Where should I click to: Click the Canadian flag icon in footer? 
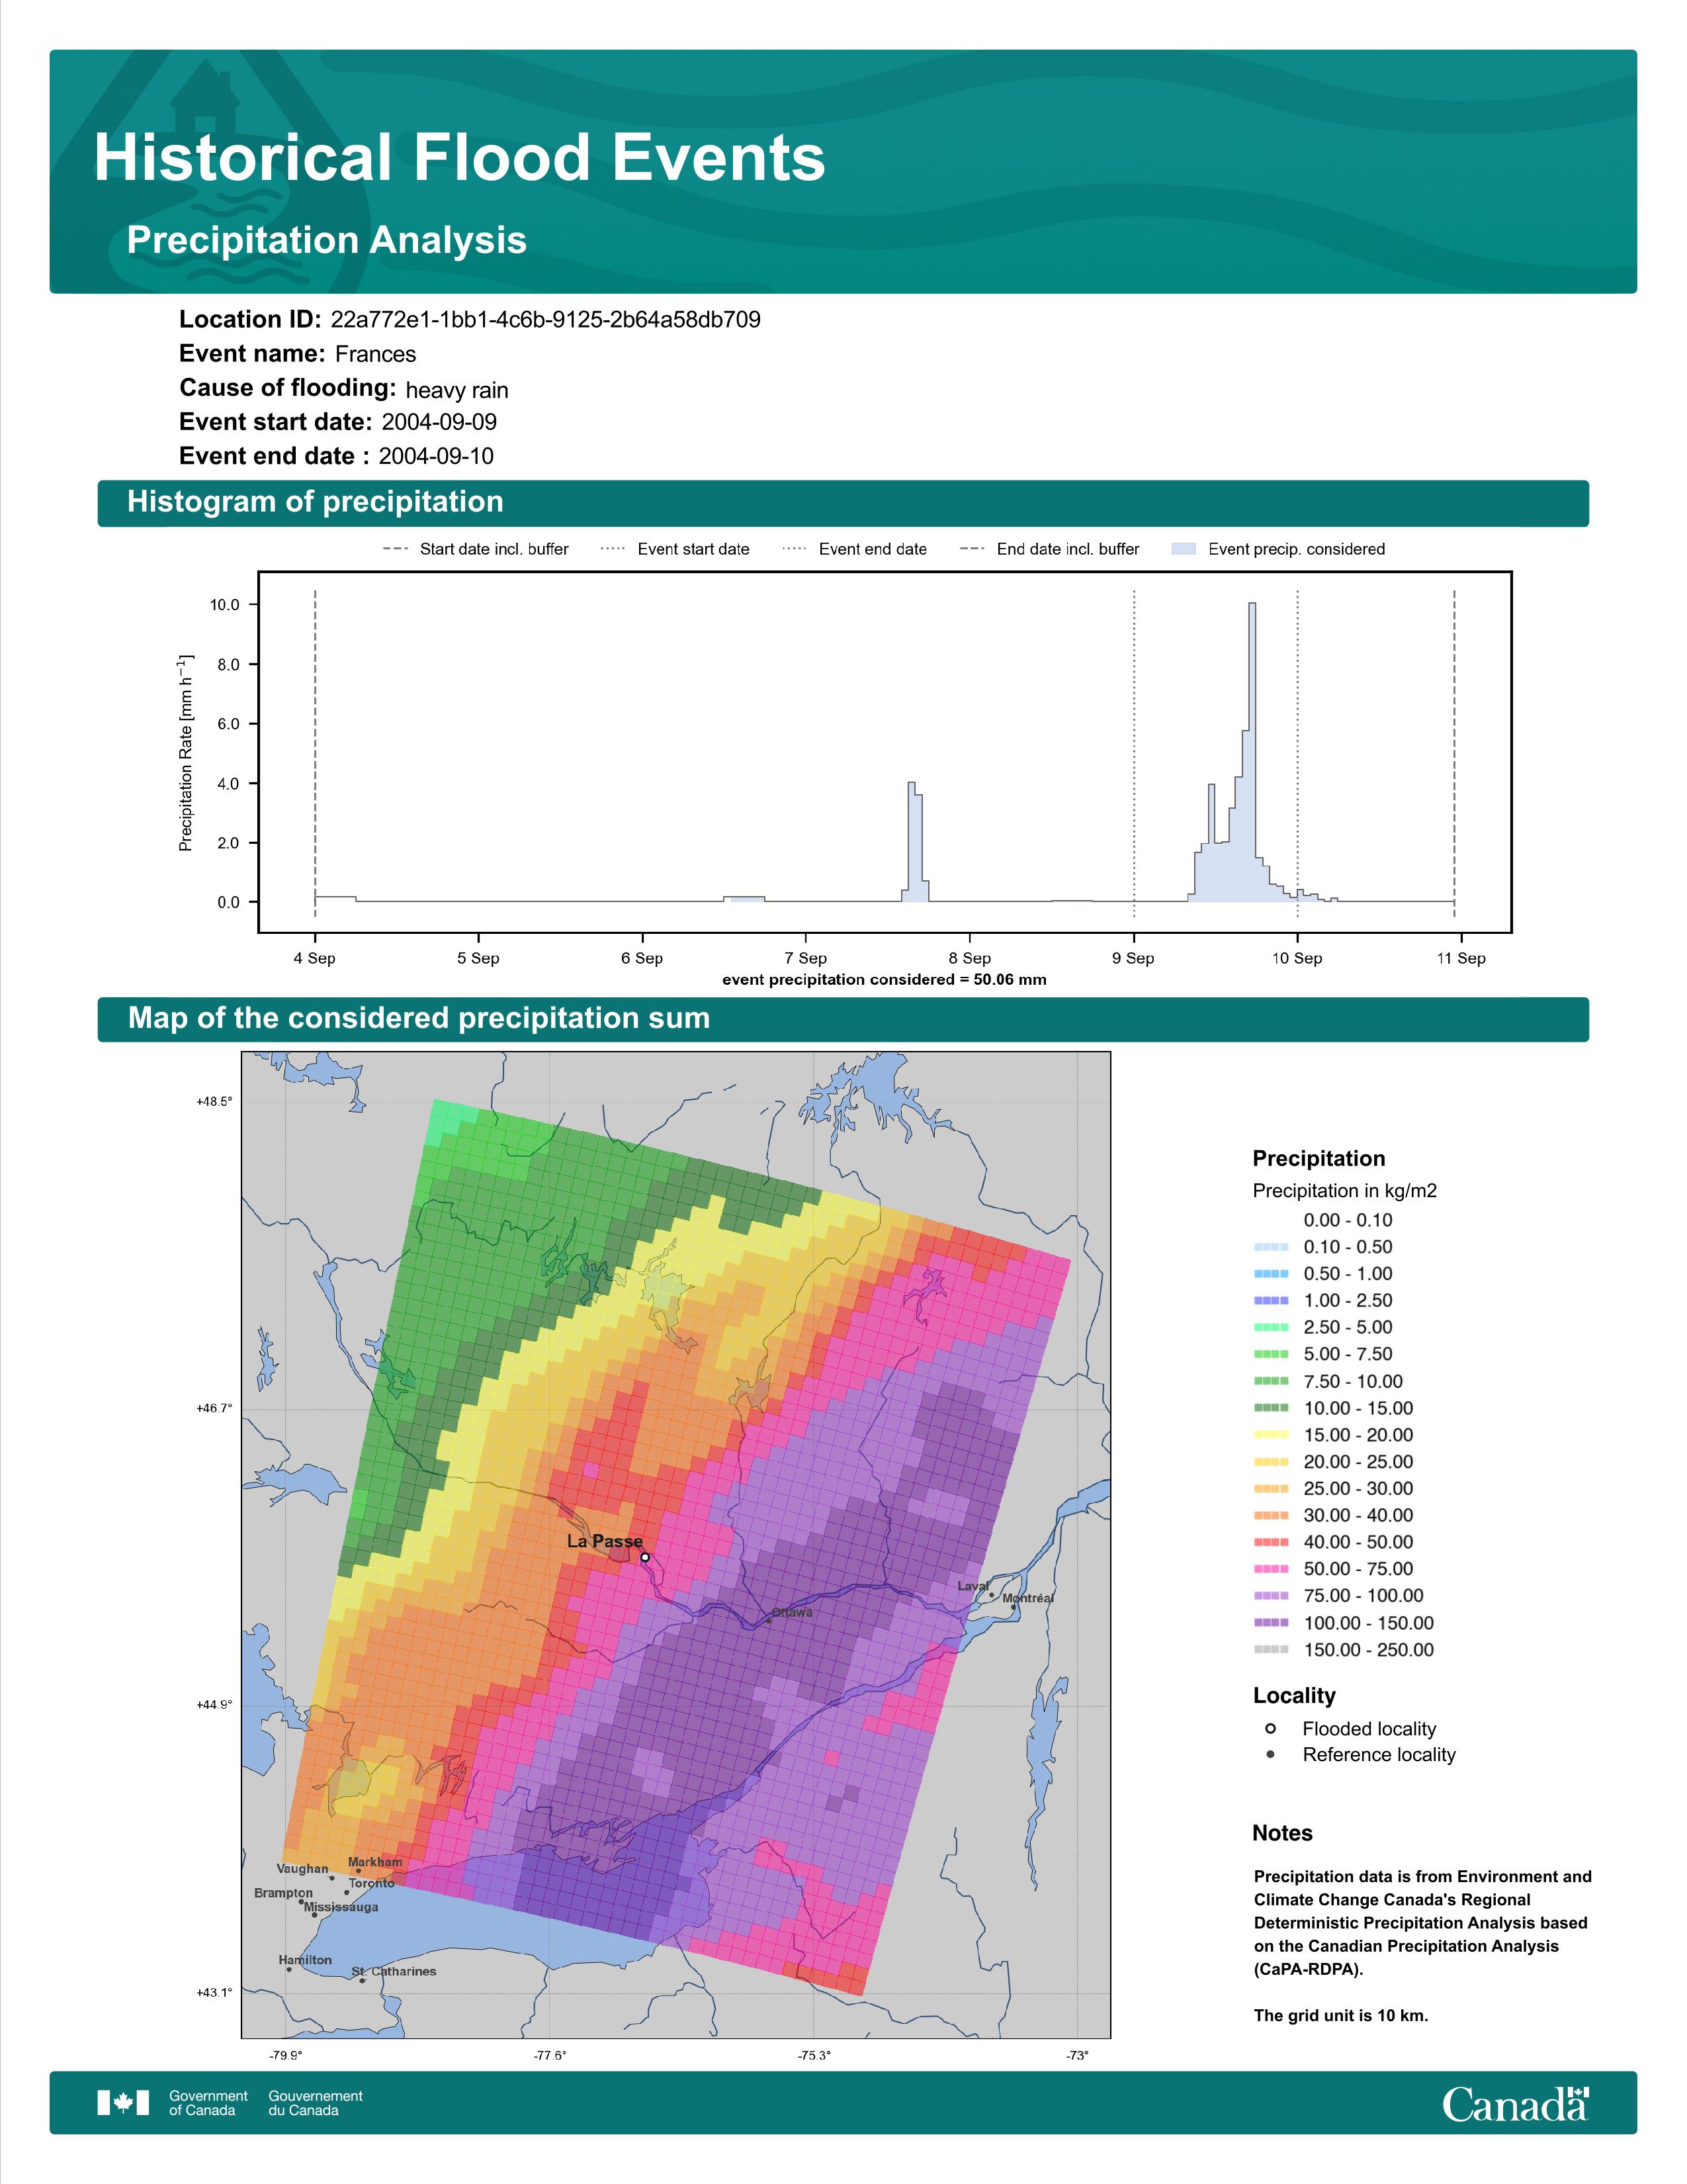(x=123, y=2103)
